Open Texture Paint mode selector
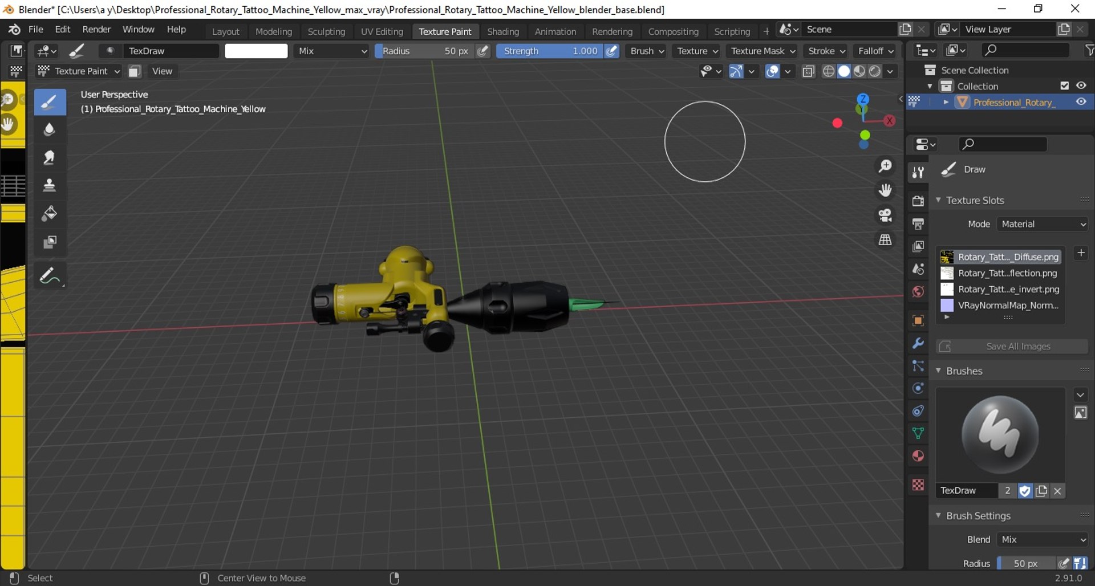 tap(79, 71)
